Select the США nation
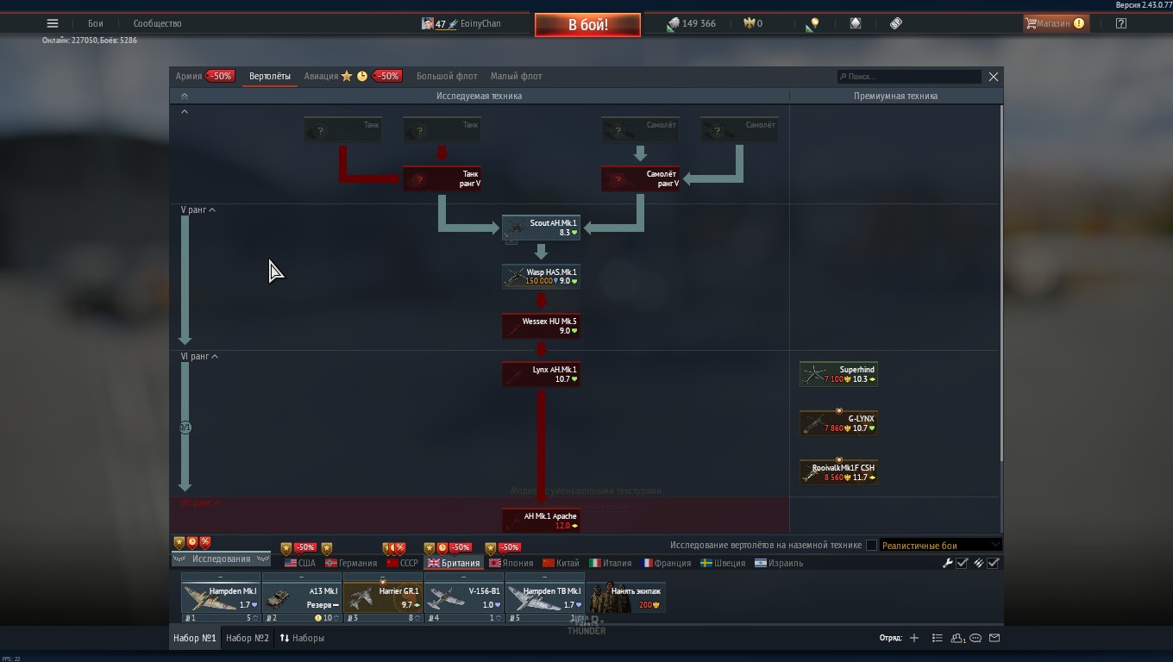The width and height of the screenshot is (1173, 662). click(x=300, y=563)
